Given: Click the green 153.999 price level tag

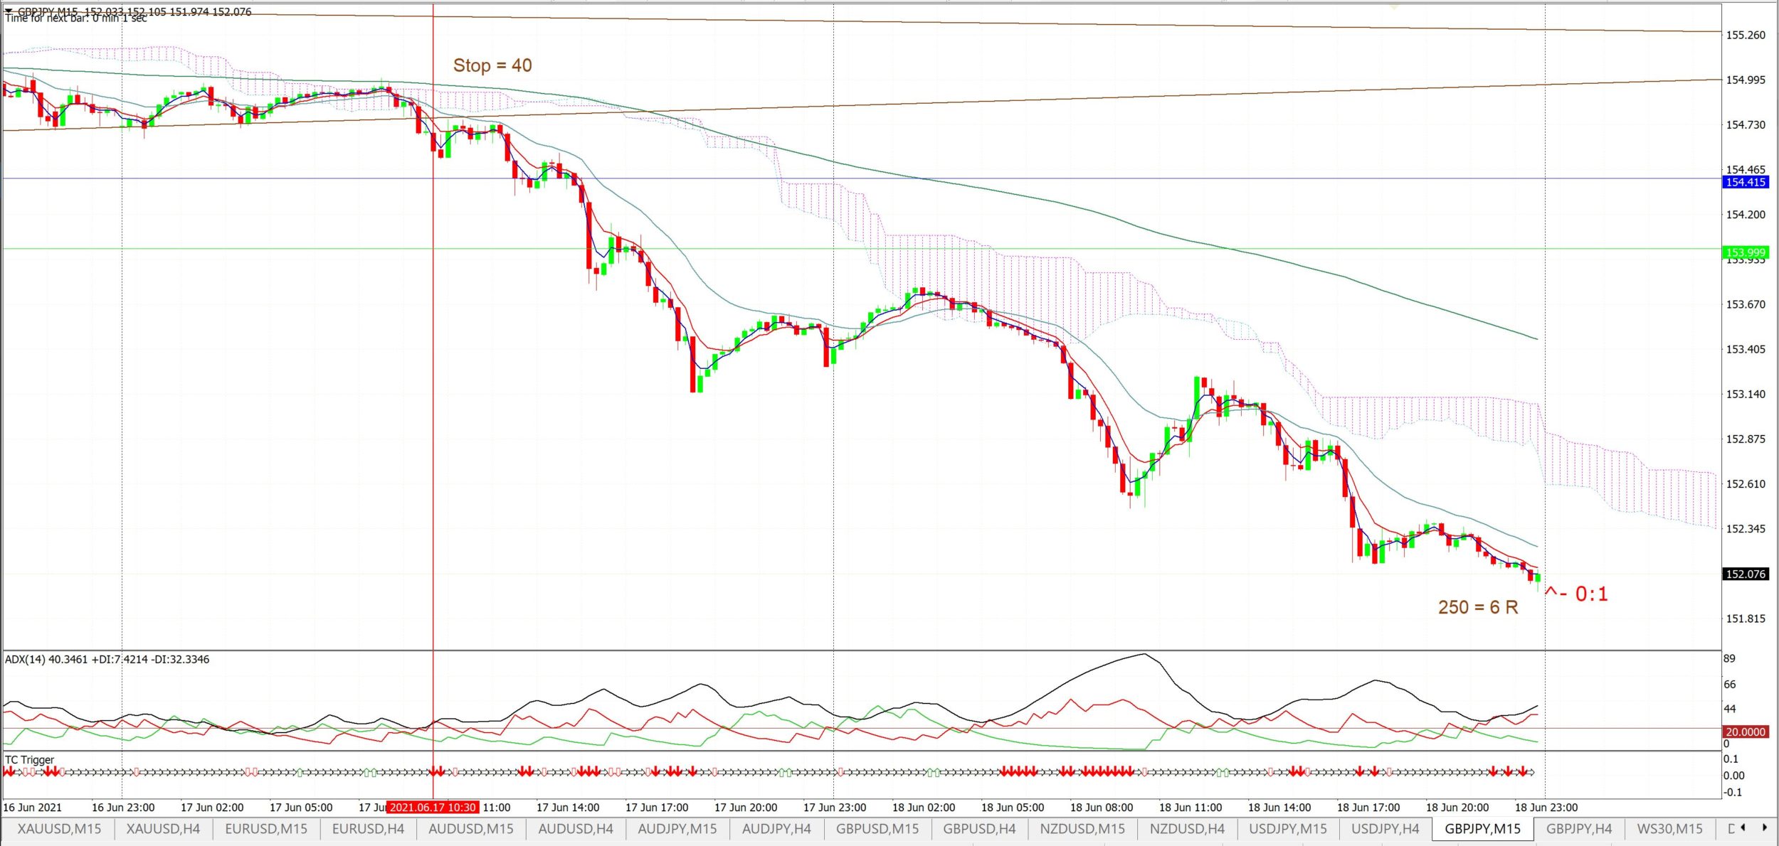Looking at the screenshot, I should (1746, 252).
